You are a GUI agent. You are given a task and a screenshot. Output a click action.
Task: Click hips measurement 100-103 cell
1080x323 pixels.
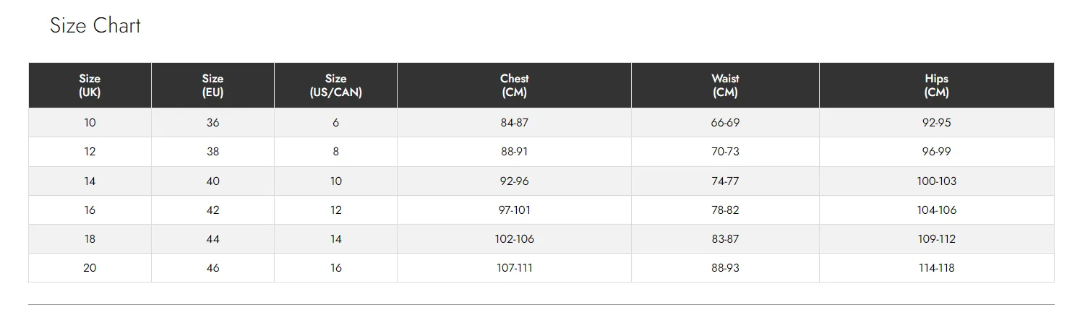936,181
